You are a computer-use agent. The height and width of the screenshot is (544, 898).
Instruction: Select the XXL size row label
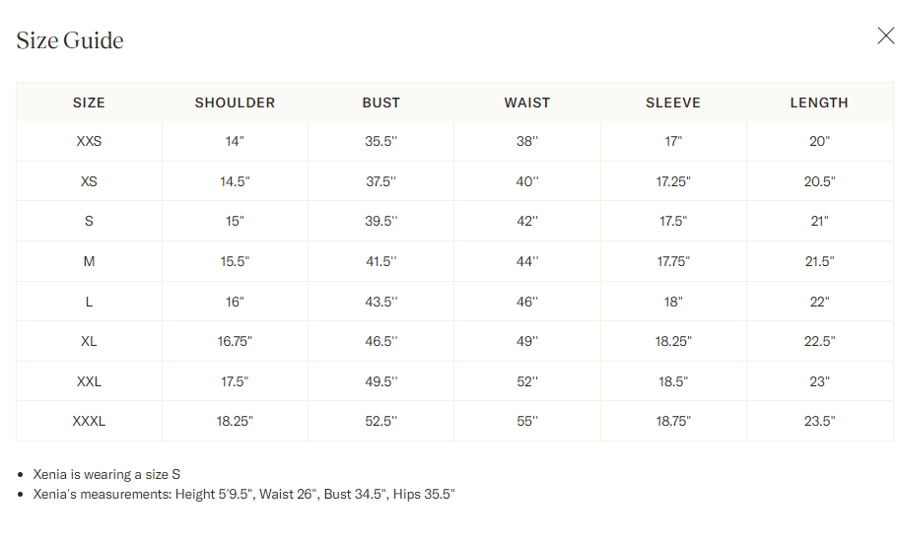click(89, 381)
